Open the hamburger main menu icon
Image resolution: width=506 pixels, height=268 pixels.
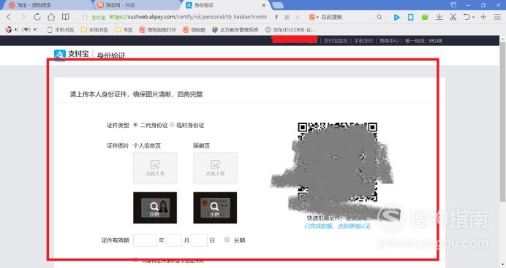tap(497, 17)
